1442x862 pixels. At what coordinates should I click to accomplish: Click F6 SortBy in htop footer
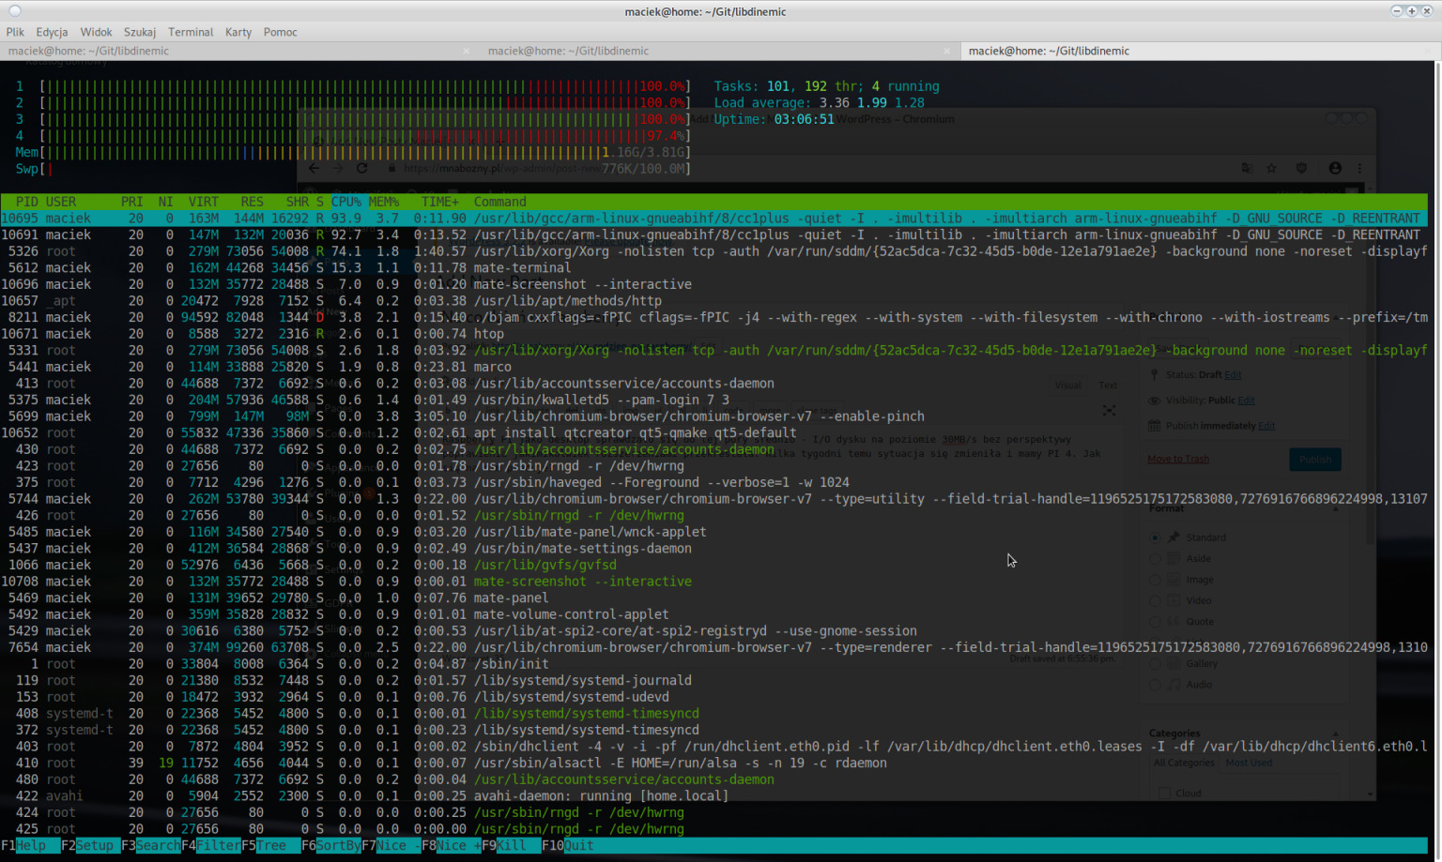tap(331, 845)
